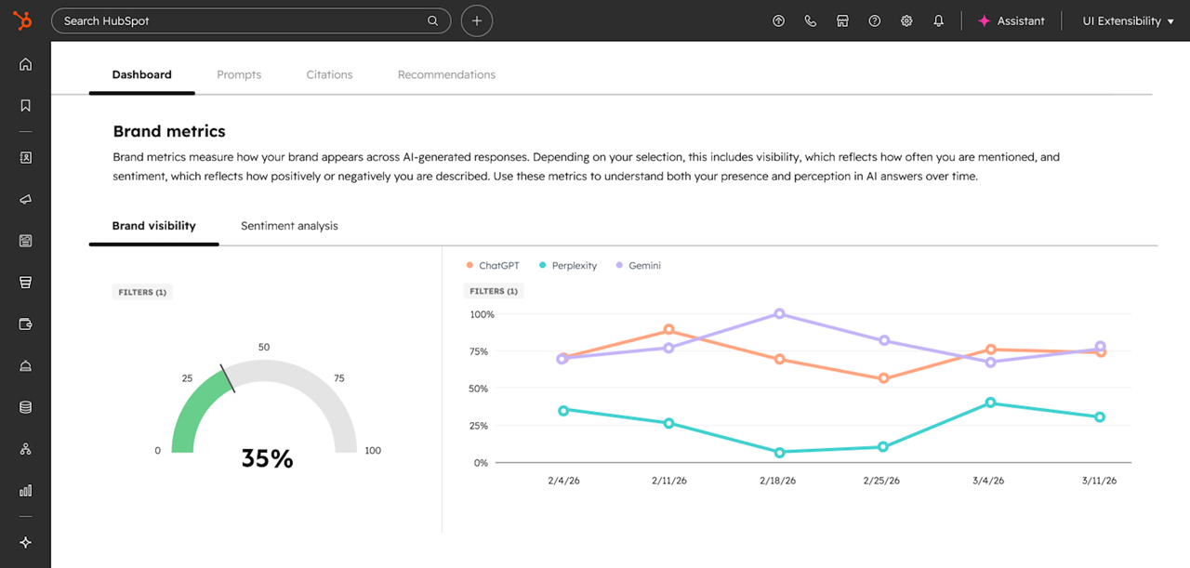Open the Filters dropdown above the line chart
Viewport: 1190px width, 568px height.
tap(493, 290)
